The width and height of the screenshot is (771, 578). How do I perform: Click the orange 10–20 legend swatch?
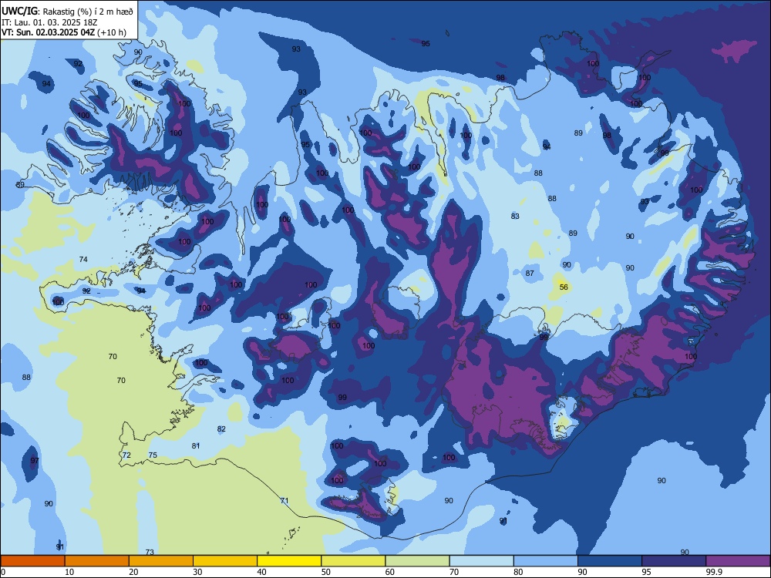tap(97, 561)
